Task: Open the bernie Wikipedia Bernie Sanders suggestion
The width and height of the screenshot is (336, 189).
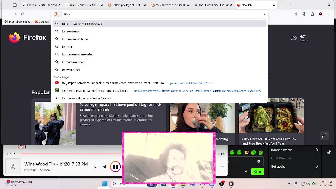Action: click(160, 98)
